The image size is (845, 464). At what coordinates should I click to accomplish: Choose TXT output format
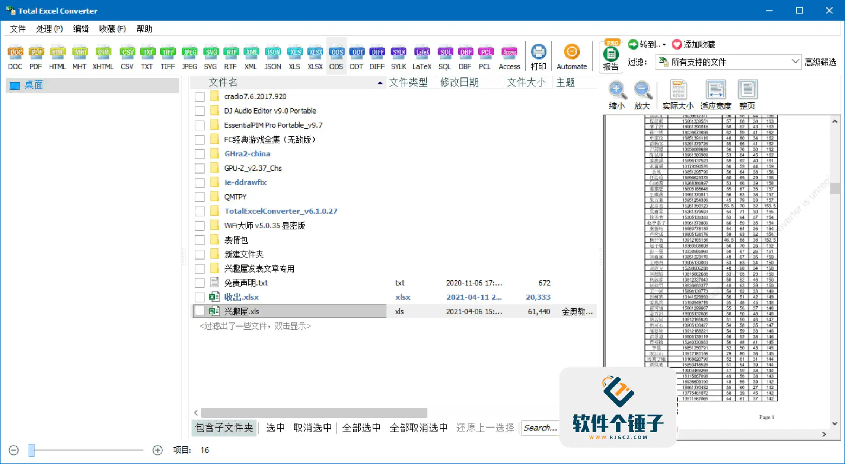point(147,57)
